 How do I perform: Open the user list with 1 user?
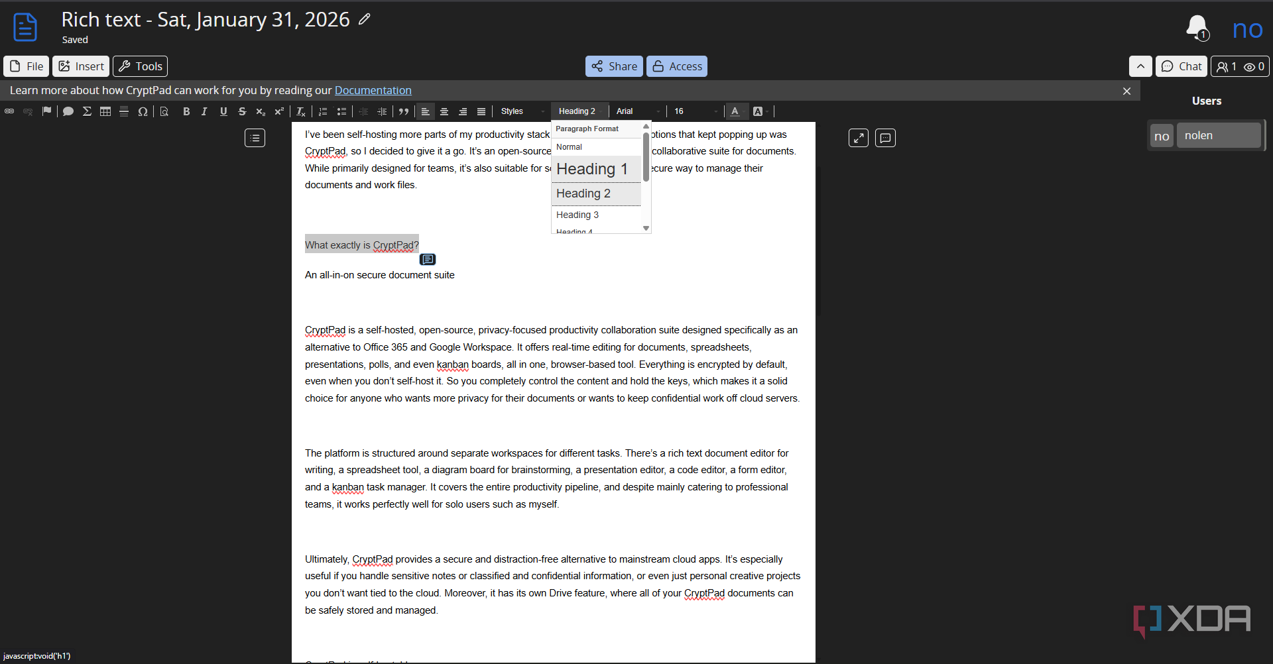tap(1241, 66)
